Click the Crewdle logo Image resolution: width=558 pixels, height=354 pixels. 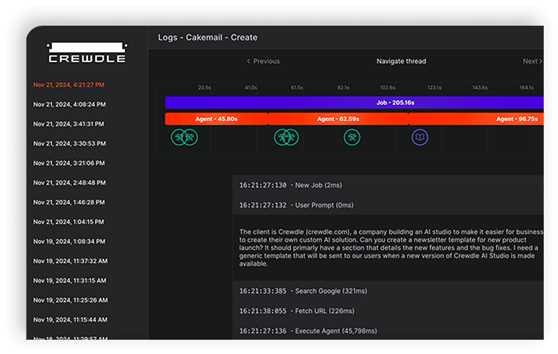click(86, 53)
